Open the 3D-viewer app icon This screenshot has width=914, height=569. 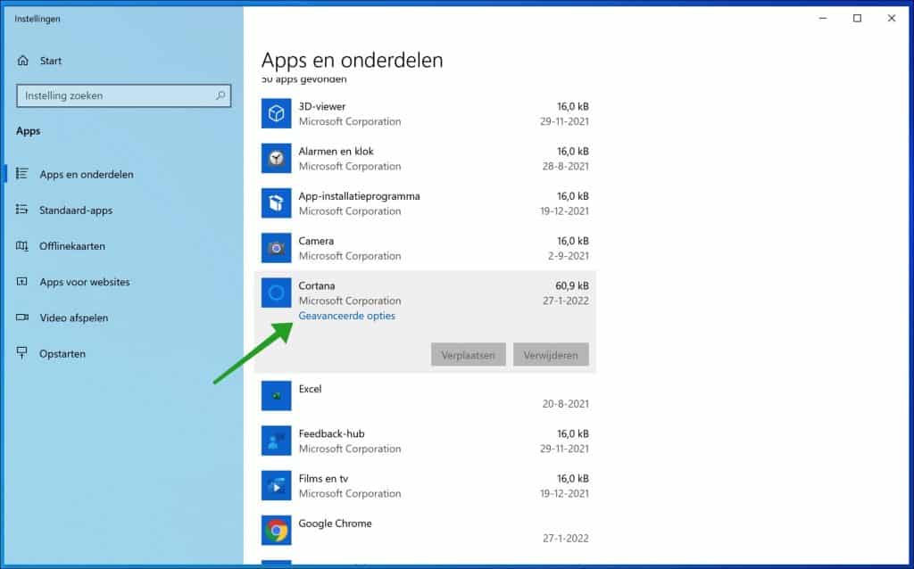tap(277, 113)
